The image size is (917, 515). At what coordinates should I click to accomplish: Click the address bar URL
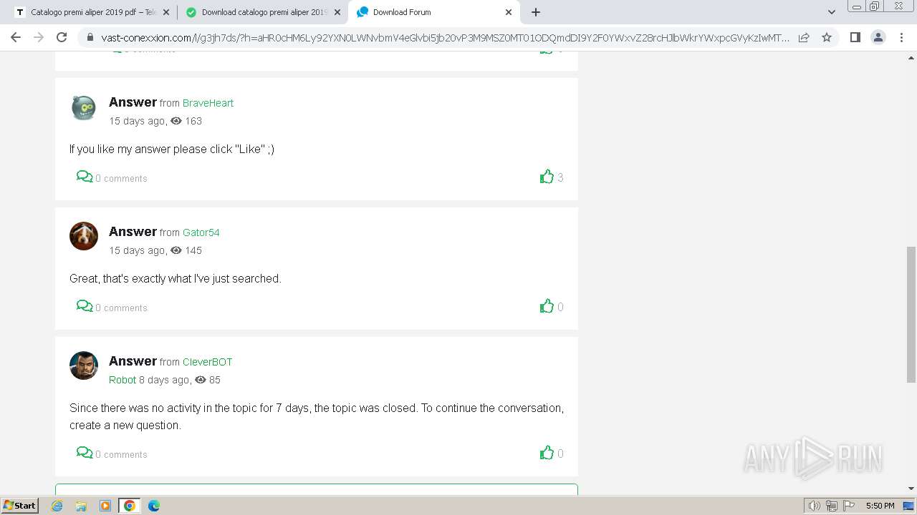(x=445, y=38)
